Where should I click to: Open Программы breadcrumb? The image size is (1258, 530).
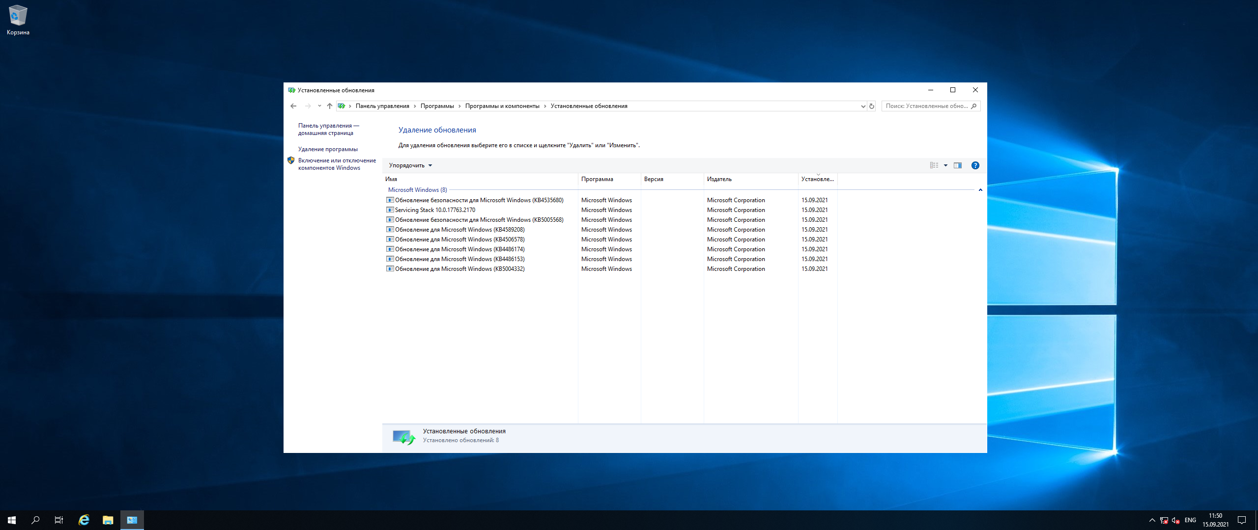click(x=437, y=106)
